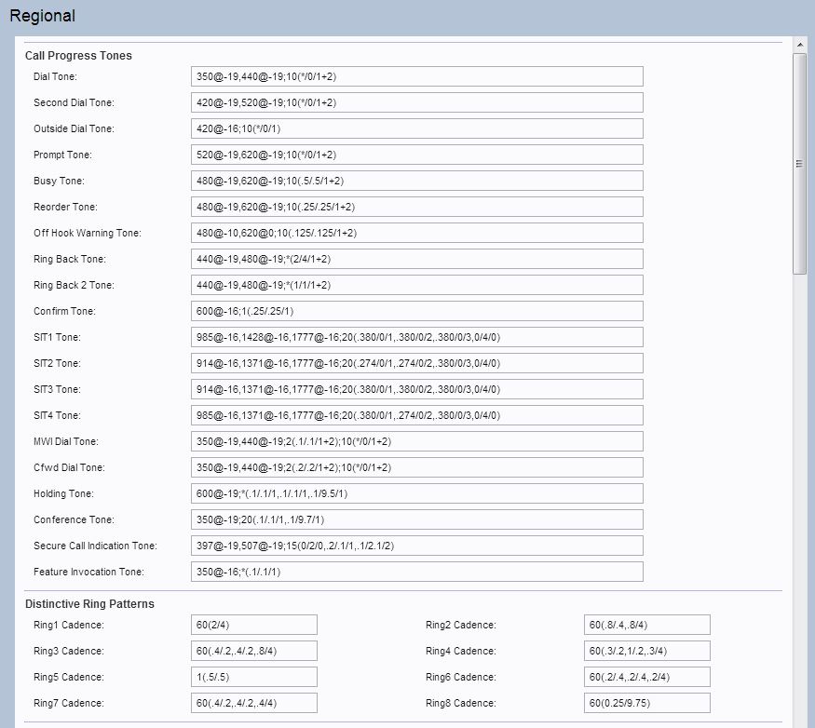
Task: Click the Feature Invocation Tone input
Action: click(416, 572)
